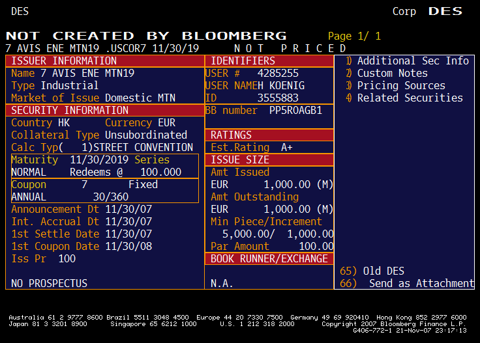Click the Int. Accrual Dt value 11/30/07

coord(128,222)
